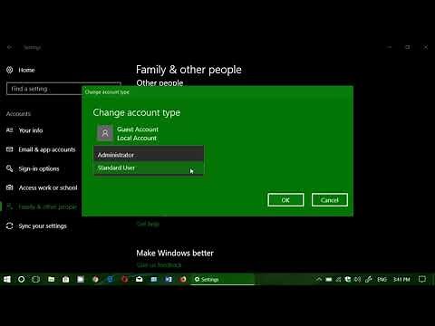
Task: Open Word from the taskbar
Action: 169,279
